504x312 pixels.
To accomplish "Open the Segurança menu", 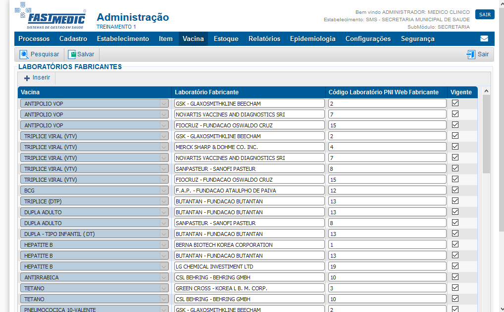I will pos(417,39).
